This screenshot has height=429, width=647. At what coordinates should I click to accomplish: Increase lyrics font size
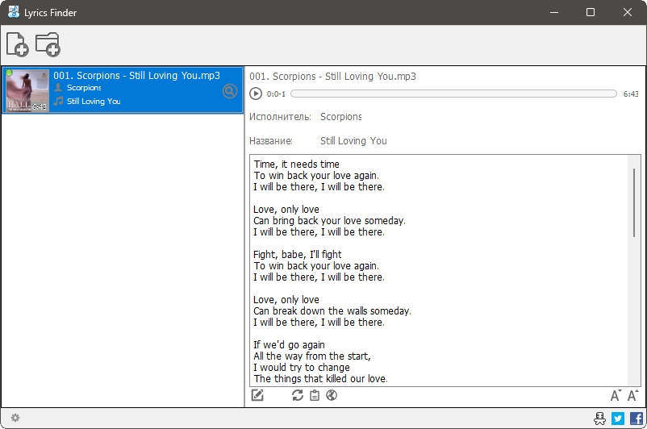pyautogui.click(x=632, y=395)
